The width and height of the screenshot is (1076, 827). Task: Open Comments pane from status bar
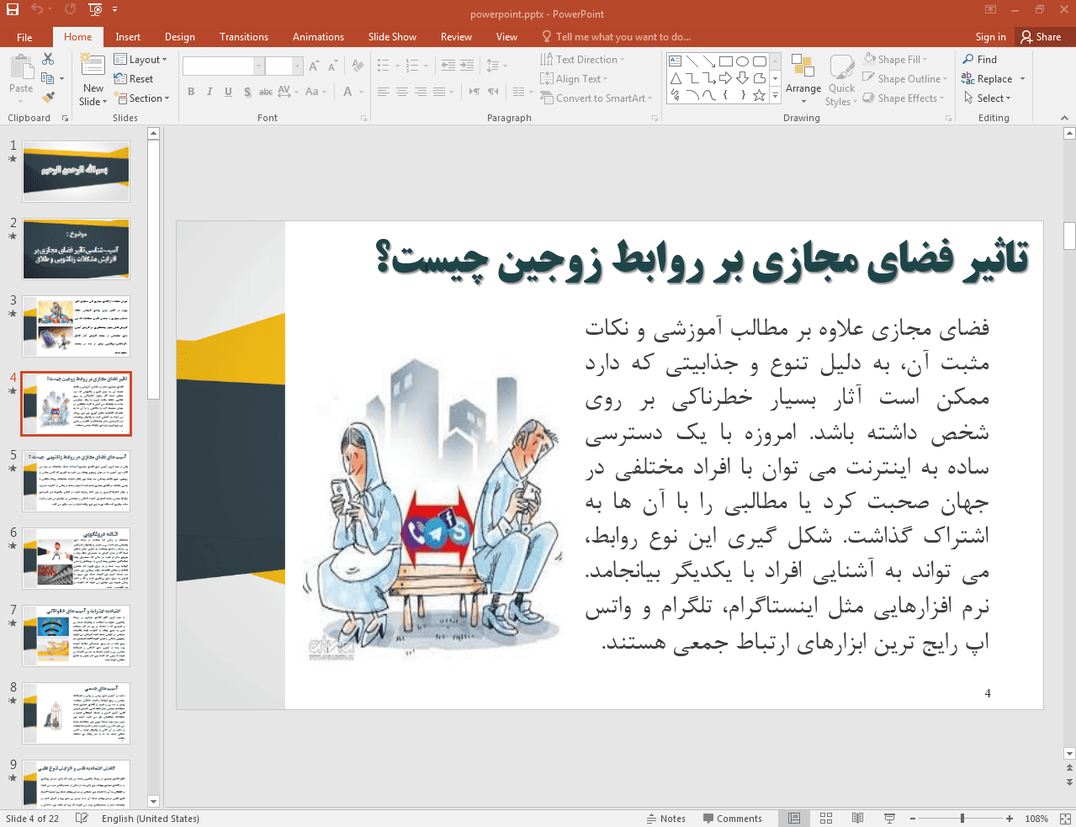click(732, 819)
